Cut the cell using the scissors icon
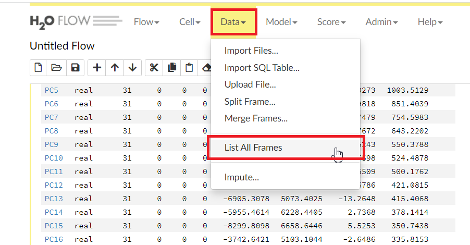This screenshot has height=245, width=470. point(154,67)
